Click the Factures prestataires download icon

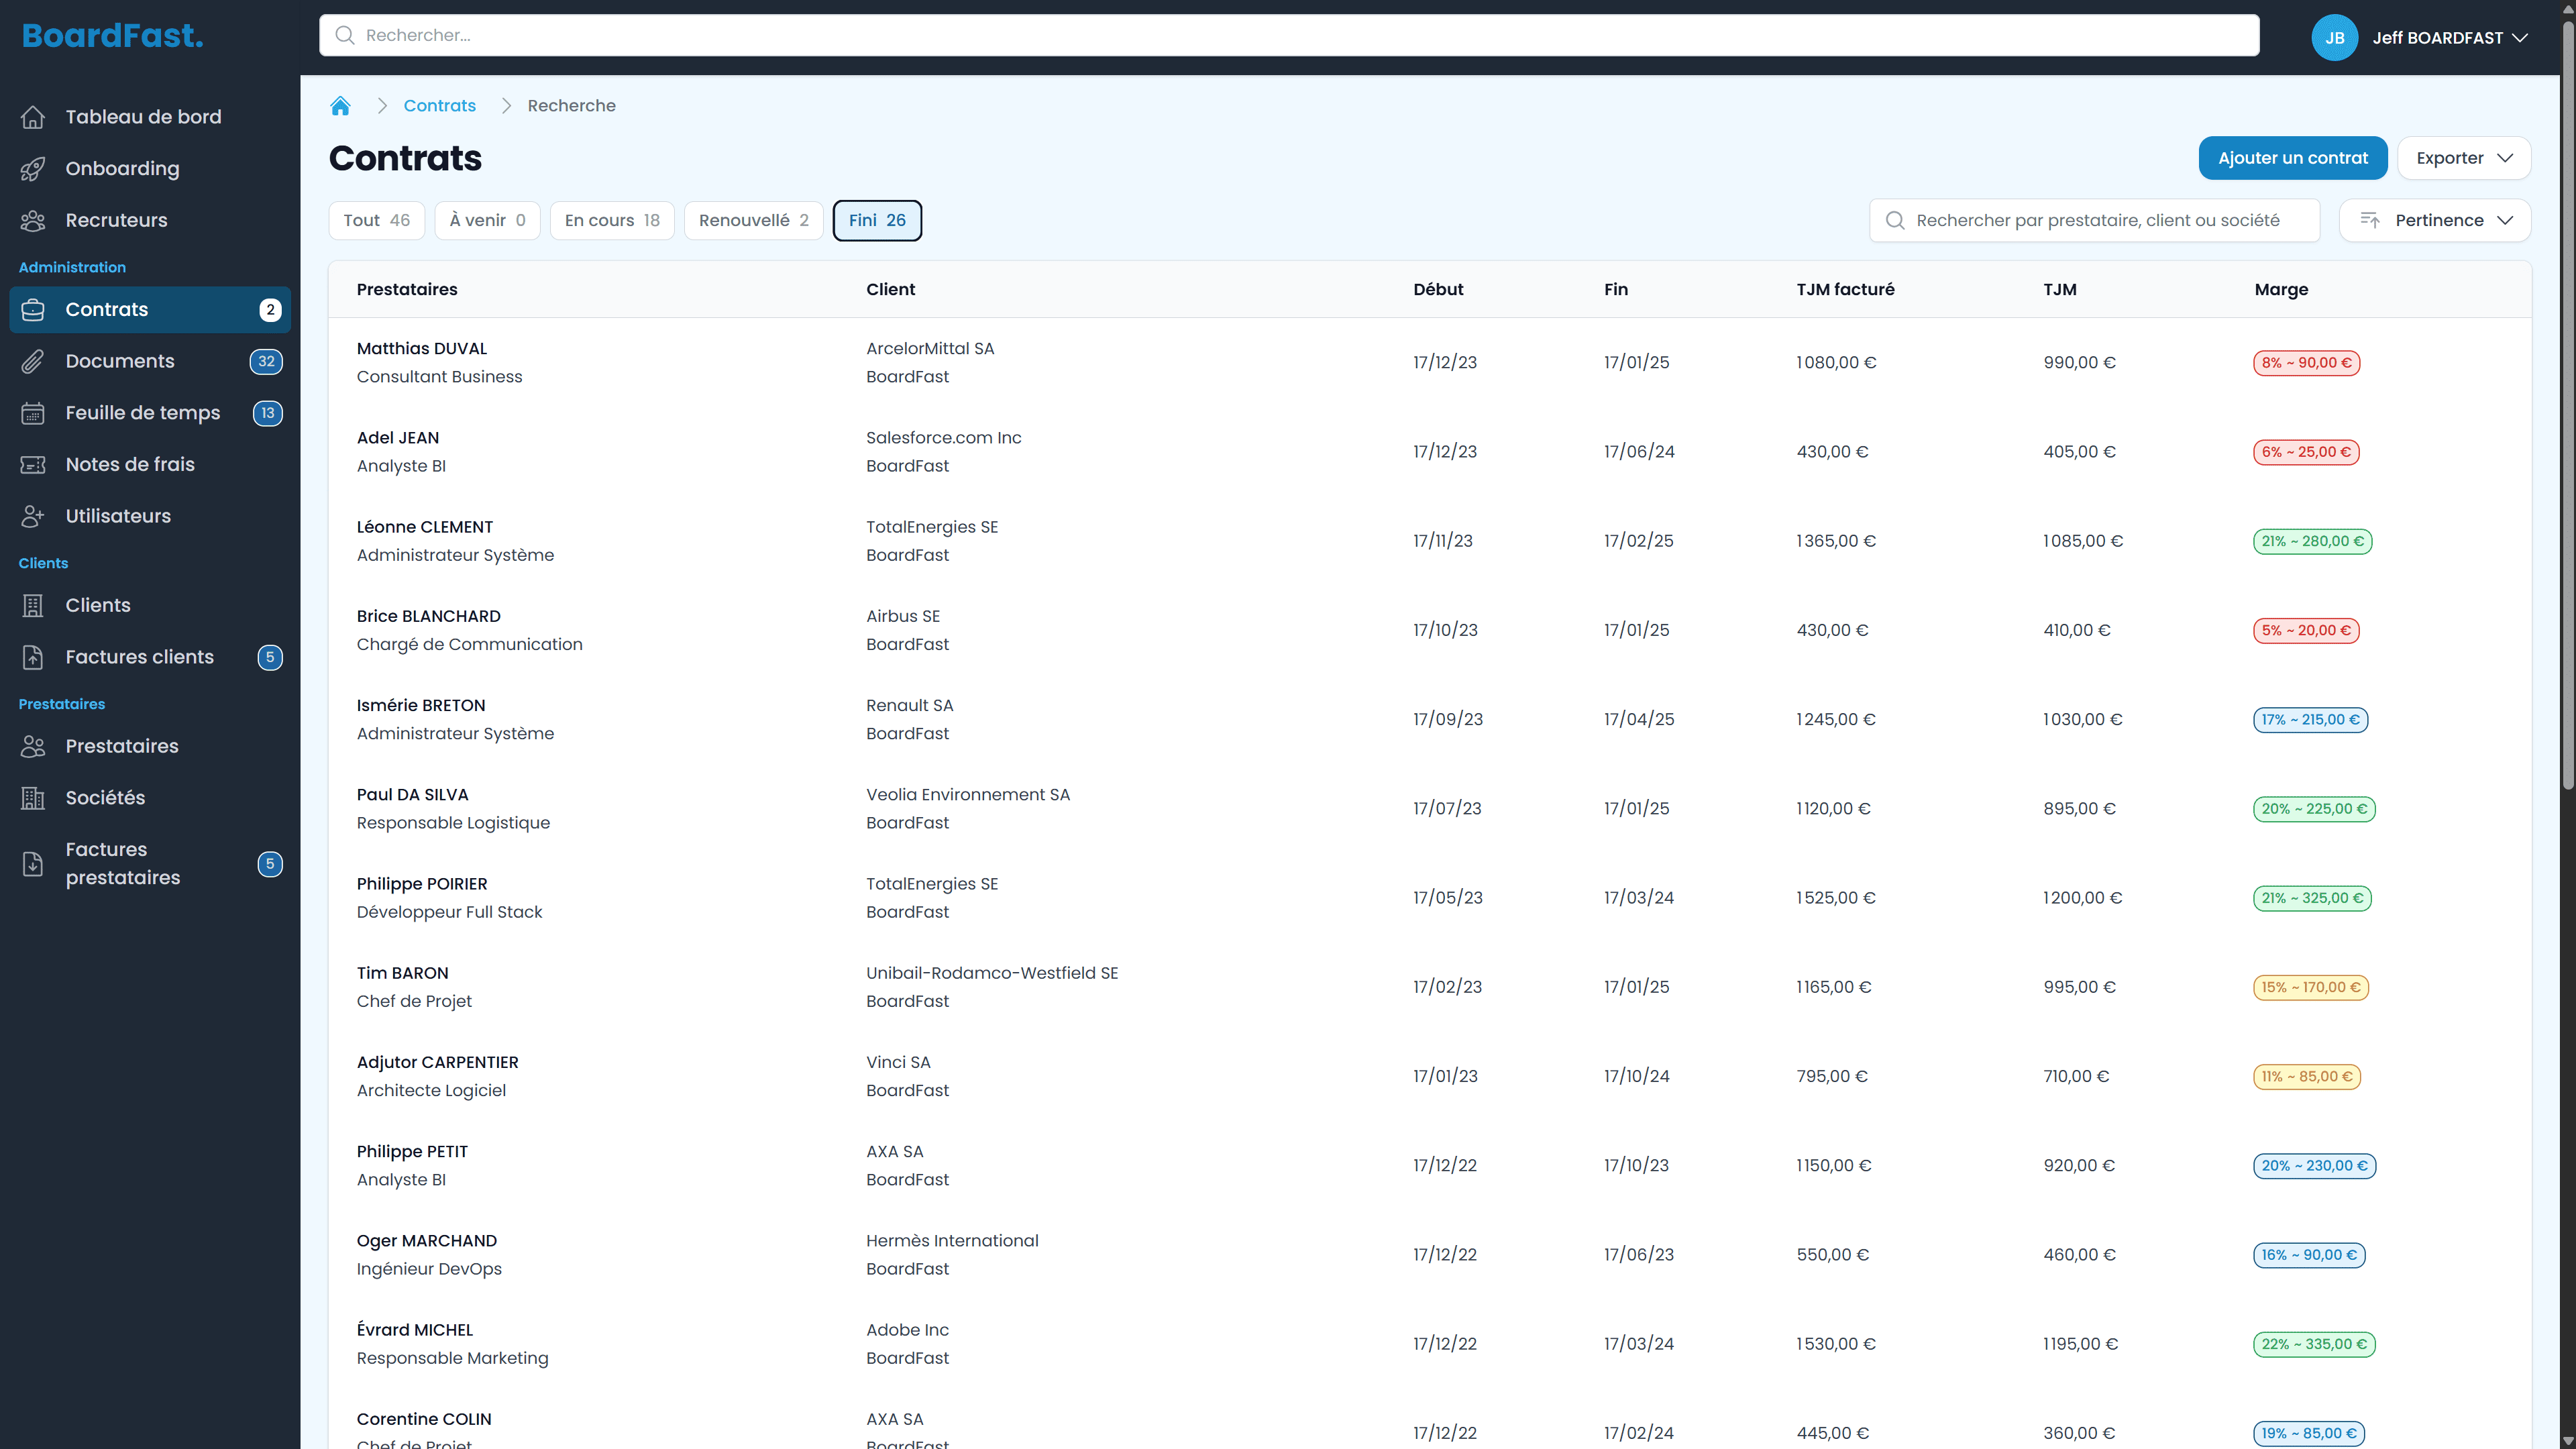(x=33, y=864)
